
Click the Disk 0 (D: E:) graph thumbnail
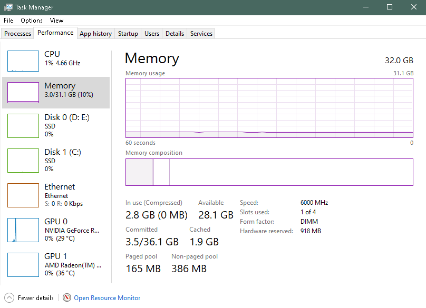(23, 126)
